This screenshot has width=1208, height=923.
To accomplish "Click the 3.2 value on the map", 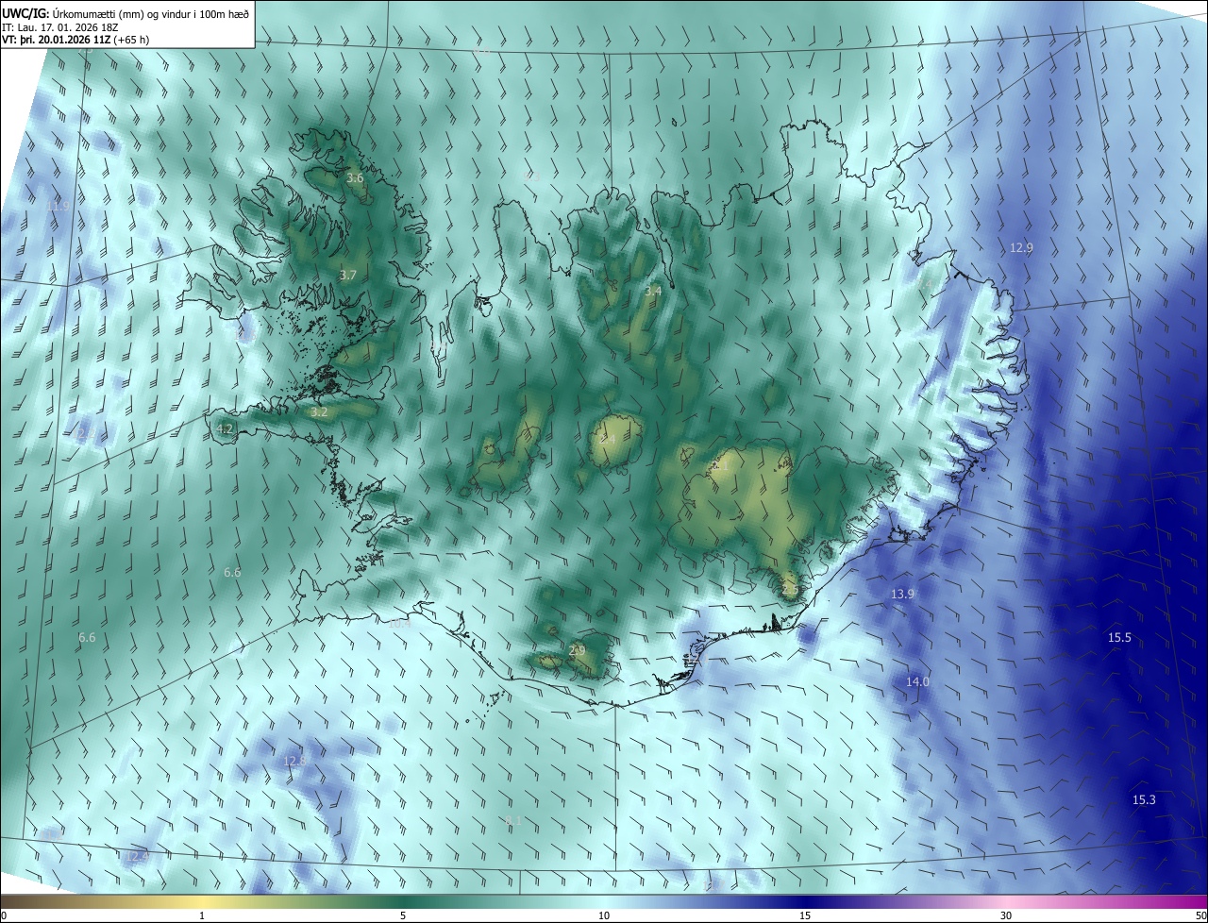I will tap(319, 412).
